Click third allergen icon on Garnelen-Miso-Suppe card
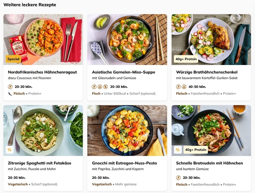 105,87
